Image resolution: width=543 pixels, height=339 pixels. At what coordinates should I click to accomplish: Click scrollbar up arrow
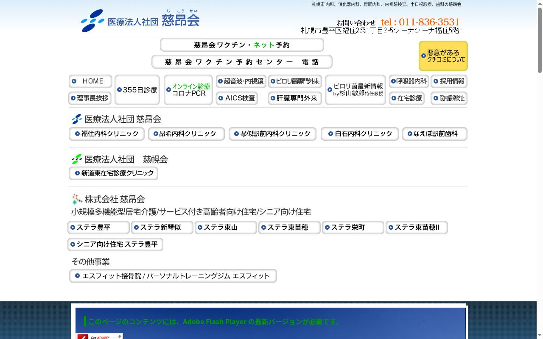[x=540, y=3]
